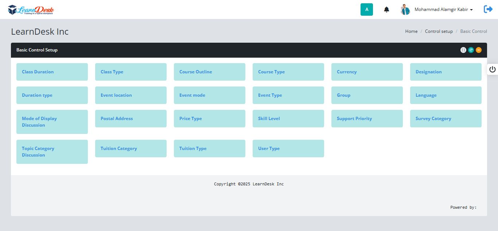Screen dimensions: 498x231
Task: Open the notifications bell
Action: 386,9
